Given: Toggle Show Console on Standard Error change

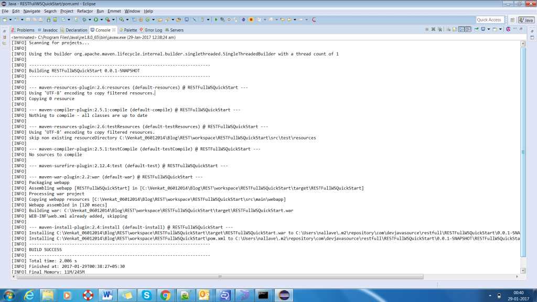Looking at the screenshot, I should 468,30.
